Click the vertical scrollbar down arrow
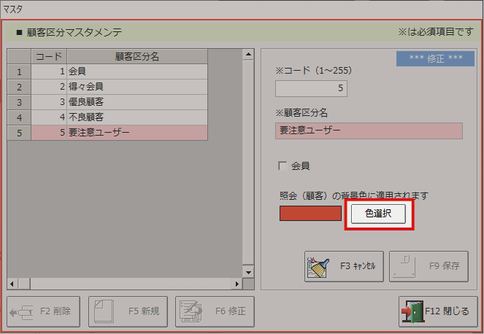 [248, 272]
